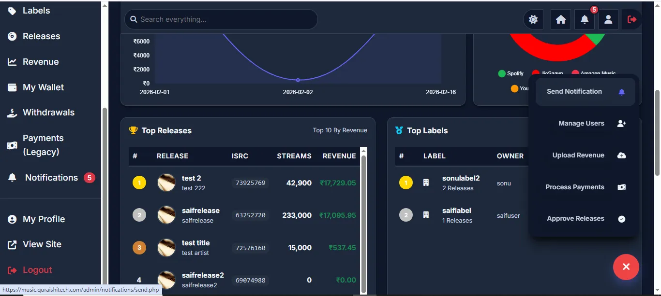The width and height of the screenshot is (661, 296).
Task: Click the building icon for saiflabel
Action: click(426, 215)
